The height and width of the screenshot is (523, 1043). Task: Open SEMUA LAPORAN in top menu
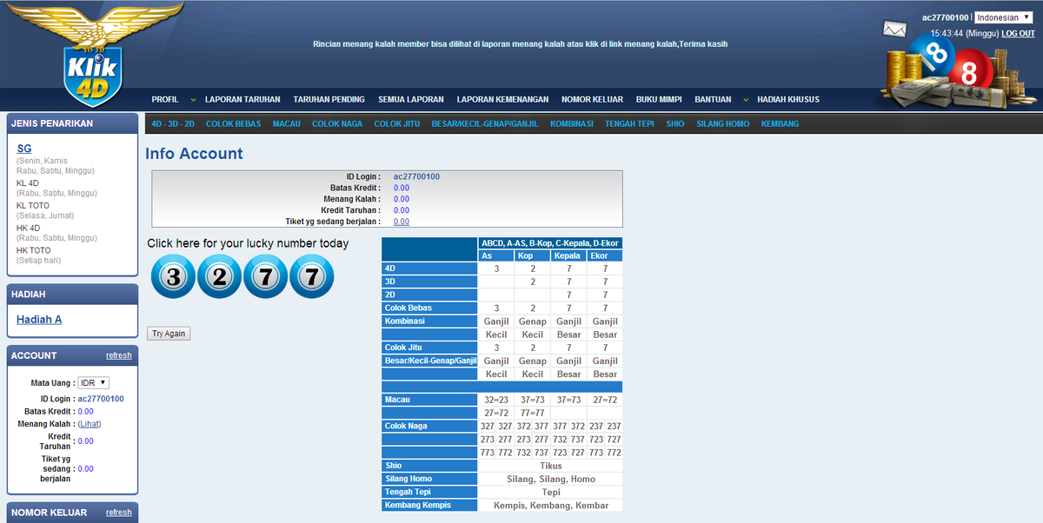click(411, 100)
